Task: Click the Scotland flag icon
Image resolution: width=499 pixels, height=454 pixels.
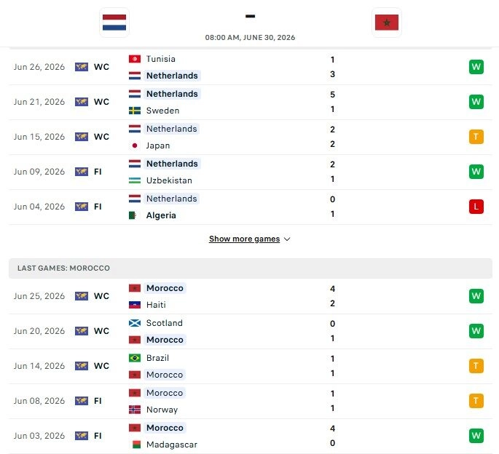Action: (x=135, y=323)
